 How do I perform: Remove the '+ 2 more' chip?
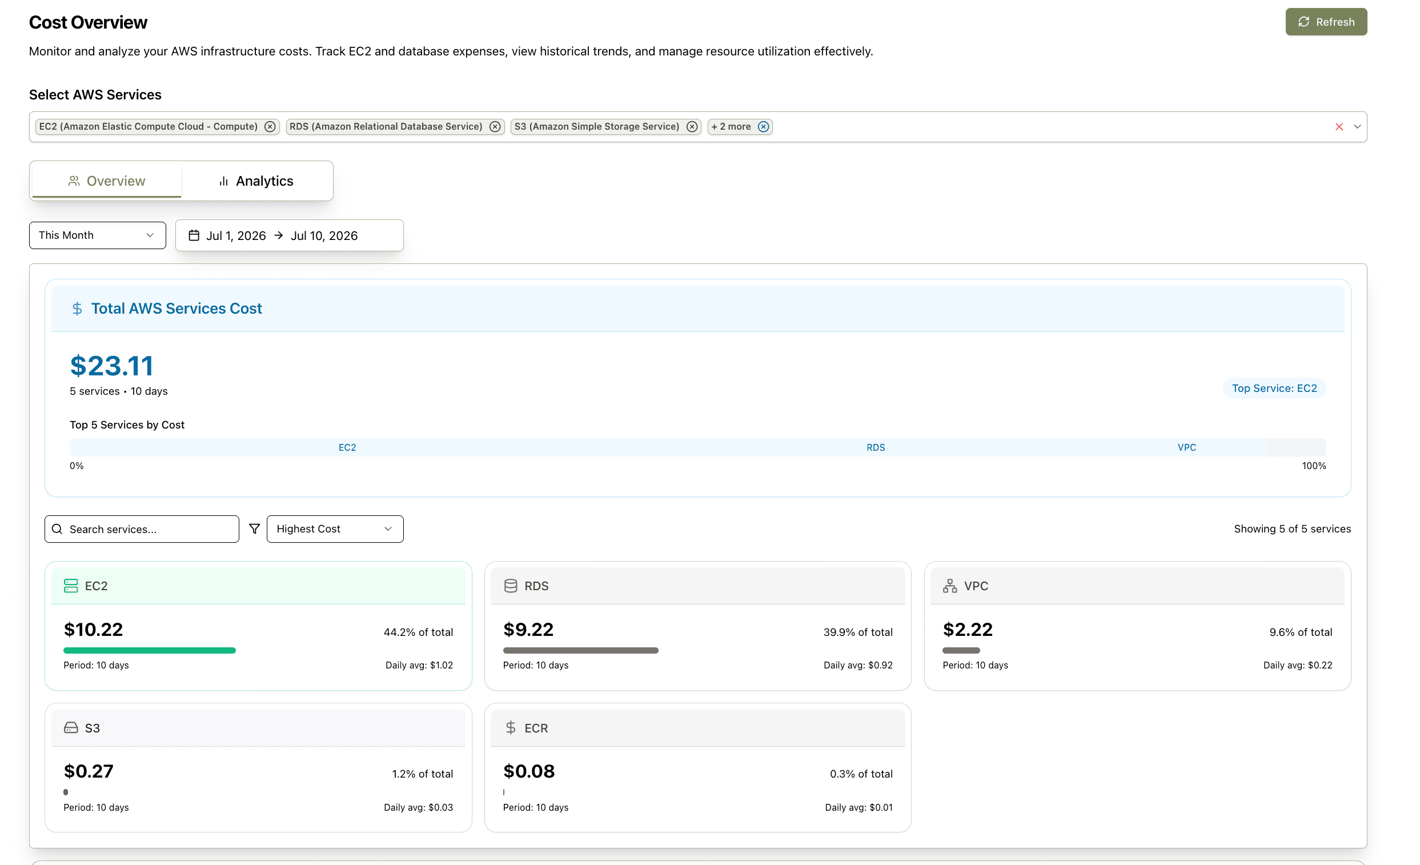(x=764, y=127)
